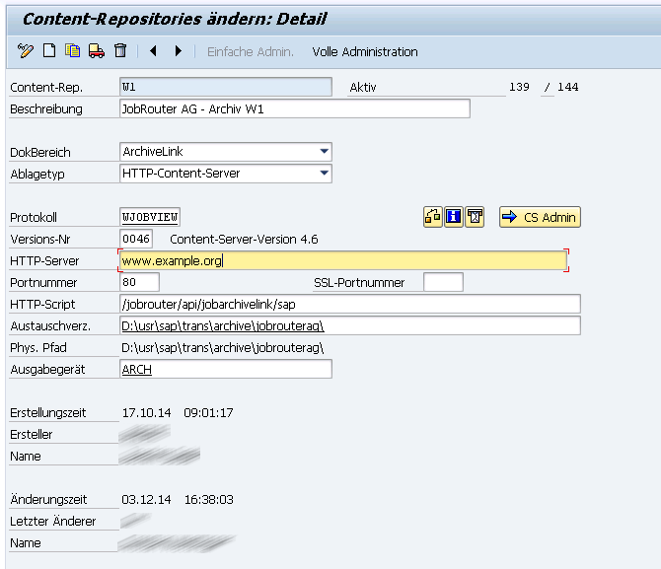
Task: Click the create new document icon
Action: pyautogui.click(x=49, y=51)
